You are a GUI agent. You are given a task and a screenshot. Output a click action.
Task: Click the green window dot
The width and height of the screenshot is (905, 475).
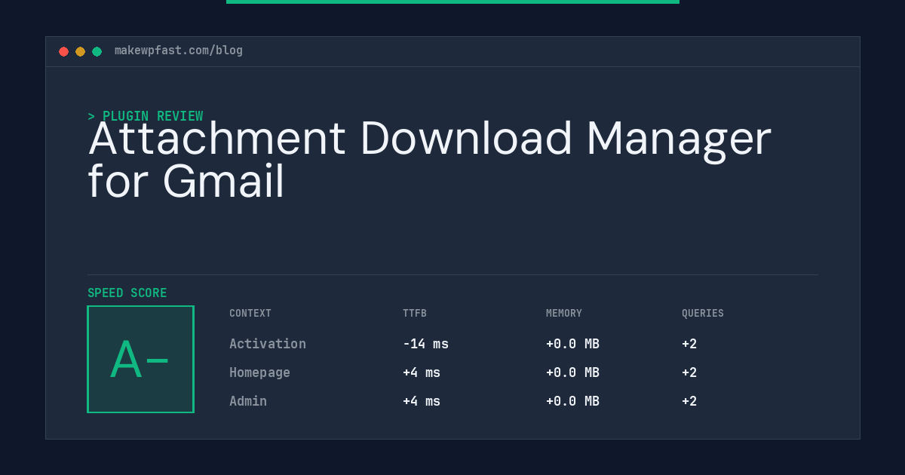point(97,51)
